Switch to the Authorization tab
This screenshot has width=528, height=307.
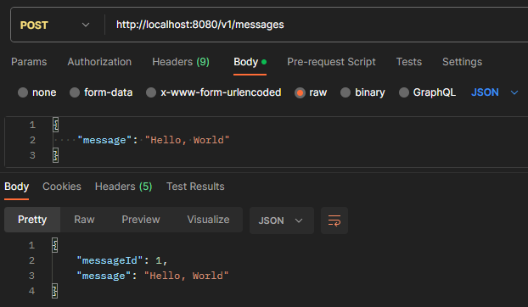click(99, 62)
